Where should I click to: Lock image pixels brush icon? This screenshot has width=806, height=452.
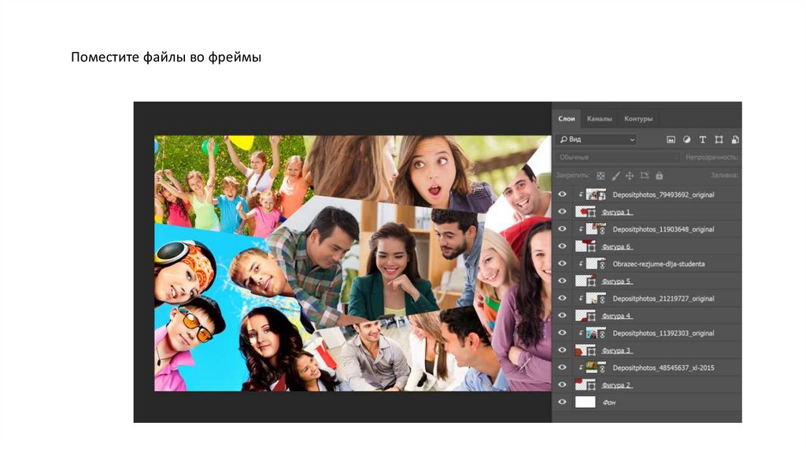pyautogui.click(x=616, y=176)
